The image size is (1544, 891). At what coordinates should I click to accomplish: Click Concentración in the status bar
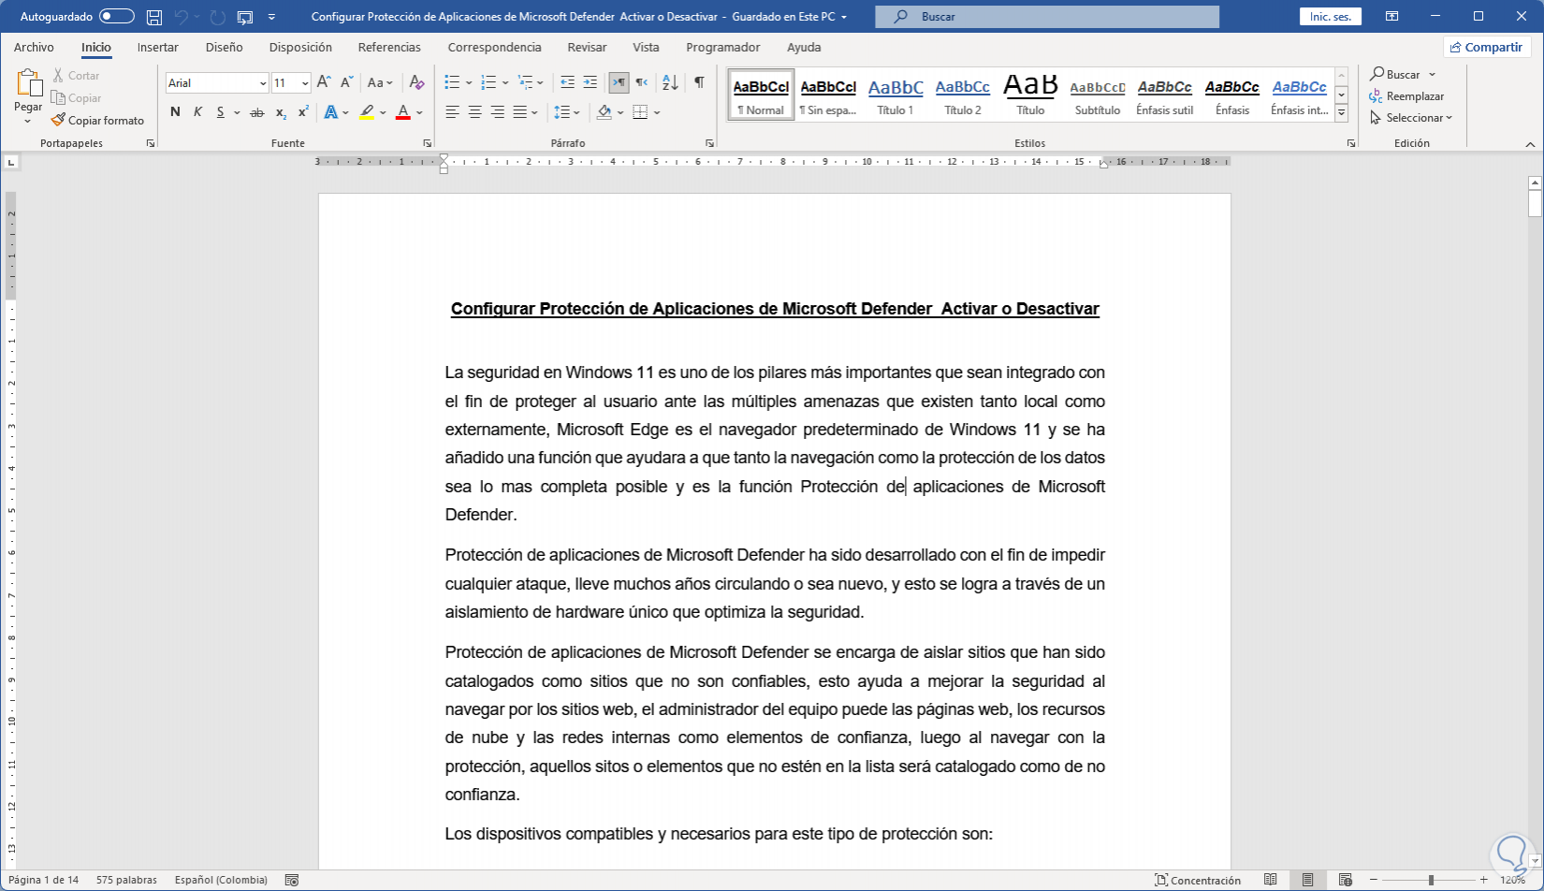(x=1198, y=880)
